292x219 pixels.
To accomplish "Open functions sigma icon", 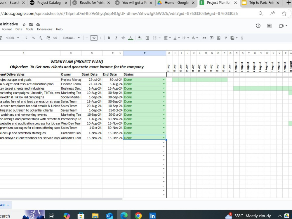I will (242, 38).
